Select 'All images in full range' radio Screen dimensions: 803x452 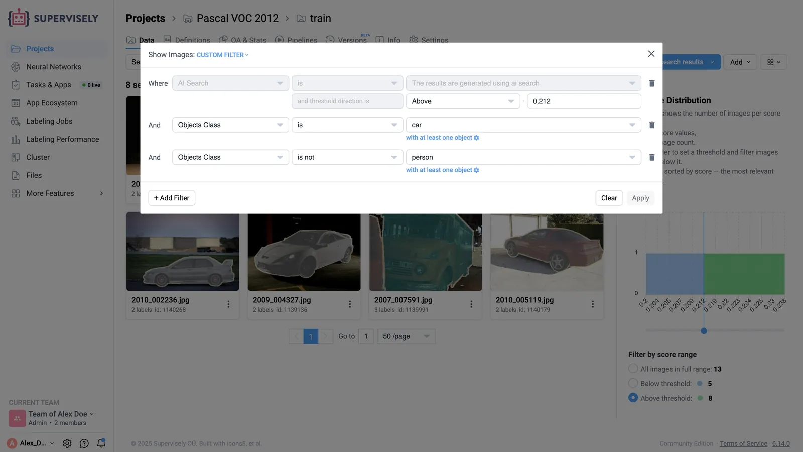coord(633,369)
